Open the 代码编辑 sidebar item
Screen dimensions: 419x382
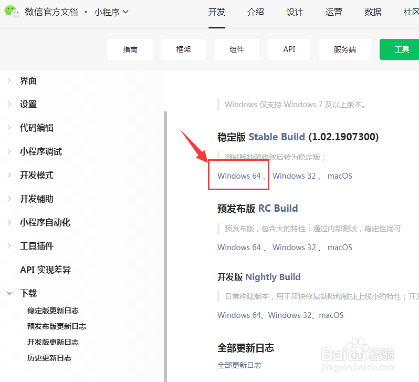click(x=37, y=128)
